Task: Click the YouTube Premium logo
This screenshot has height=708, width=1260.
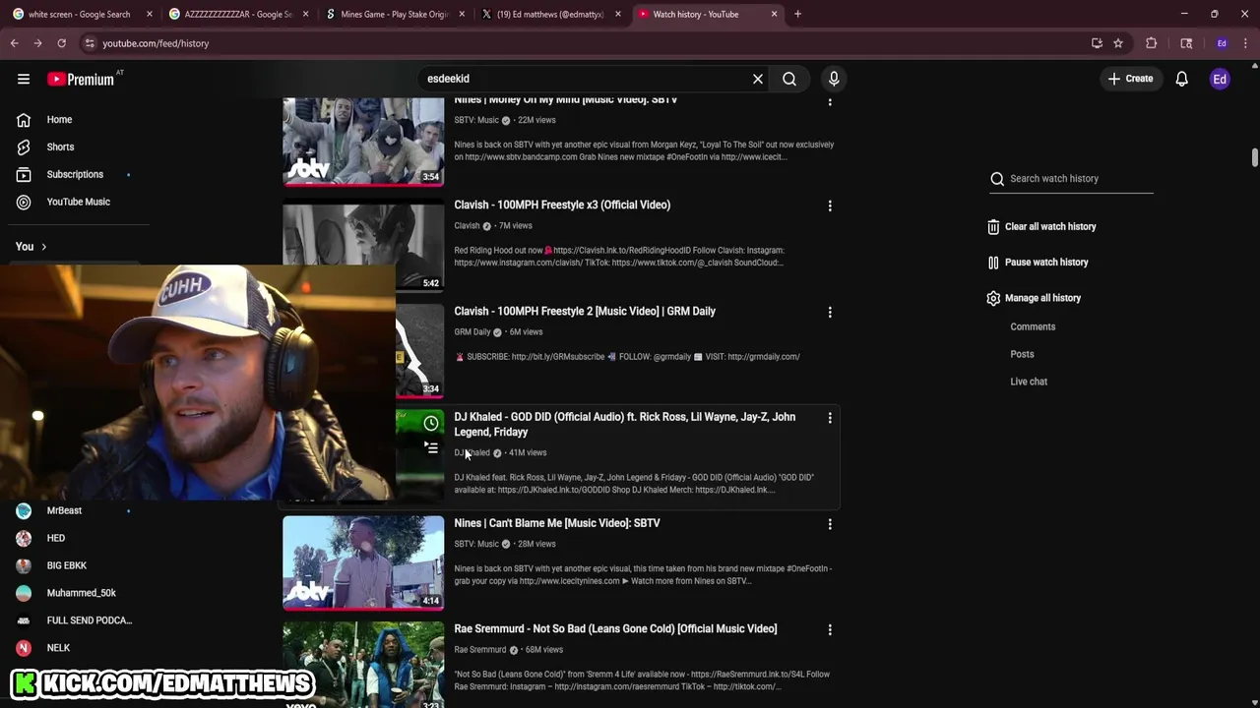Action: coord(82,79)
